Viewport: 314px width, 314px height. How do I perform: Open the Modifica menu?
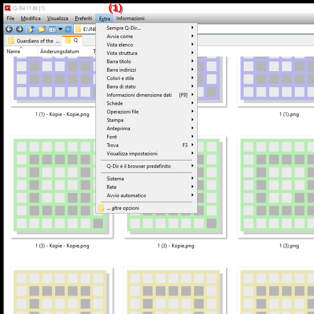pyautogui.click(x=31, y=18)
